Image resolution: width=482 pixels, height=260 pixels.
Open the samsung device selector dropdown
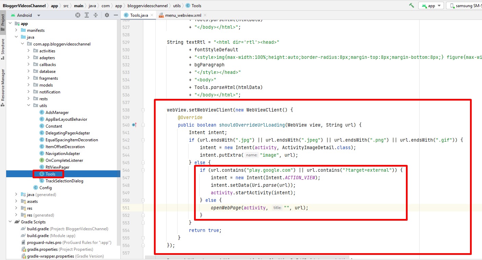pyautogui.click(x=465, y=6)
